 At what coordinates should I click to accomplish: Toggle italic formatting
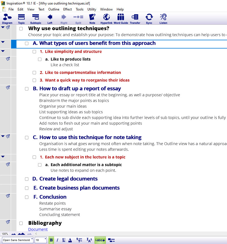(57, 240)
